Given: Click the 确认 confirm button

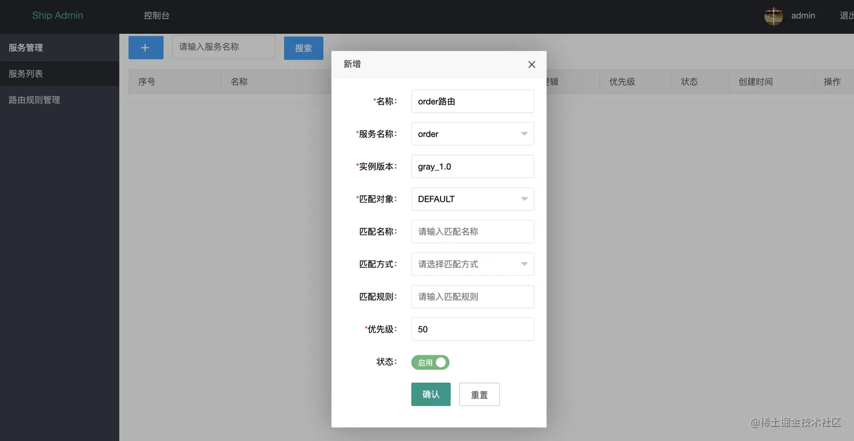Looking at the screenshot, I should point(430,394).
